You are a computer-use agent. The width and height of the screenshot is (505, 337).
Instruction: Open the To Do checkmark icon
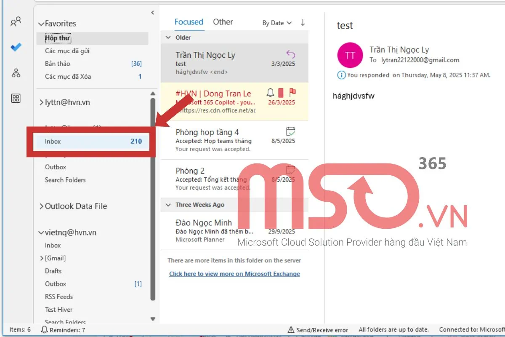16,48
